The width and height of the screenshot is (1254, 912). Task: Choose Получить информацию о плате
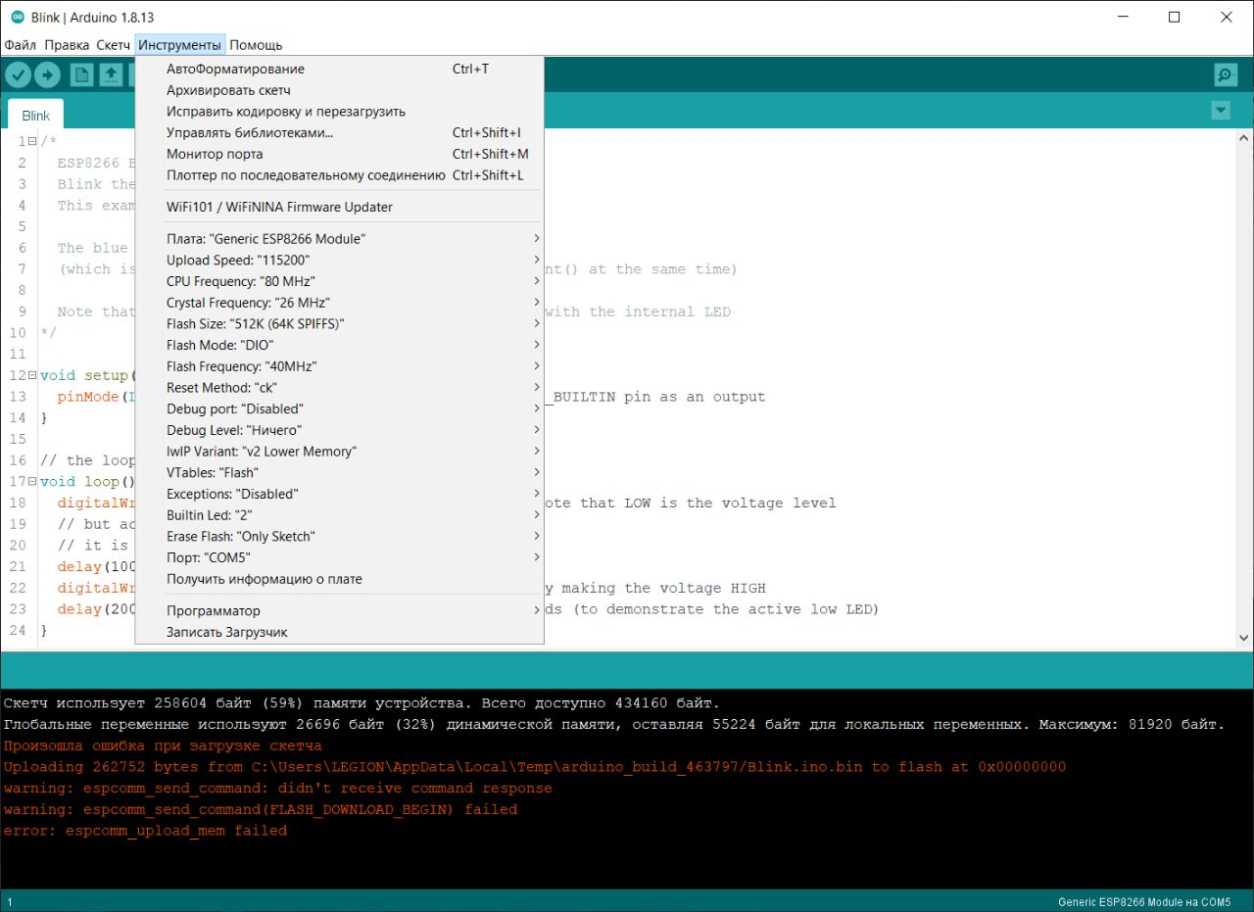(339, 579)
